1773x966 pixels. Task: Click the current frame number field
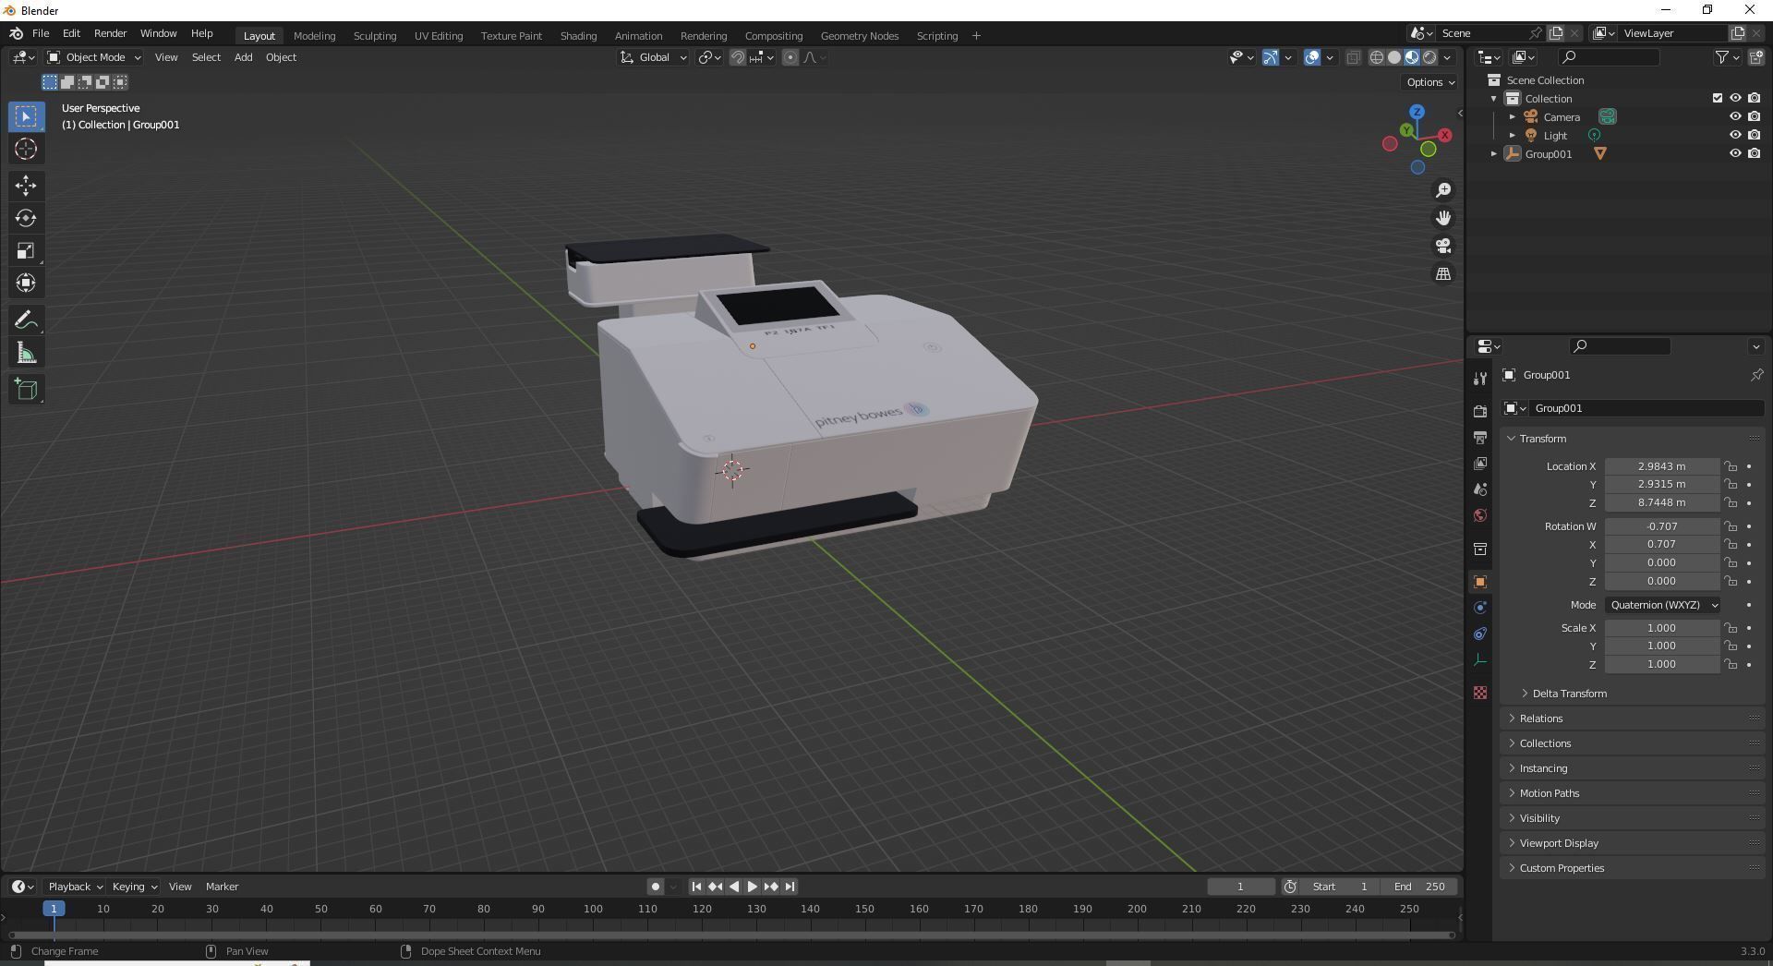point(1240,887)
